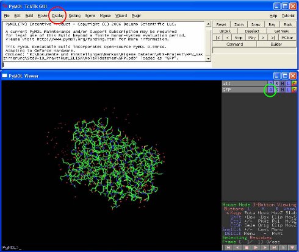Toggle the Rock button

point(288,24)
